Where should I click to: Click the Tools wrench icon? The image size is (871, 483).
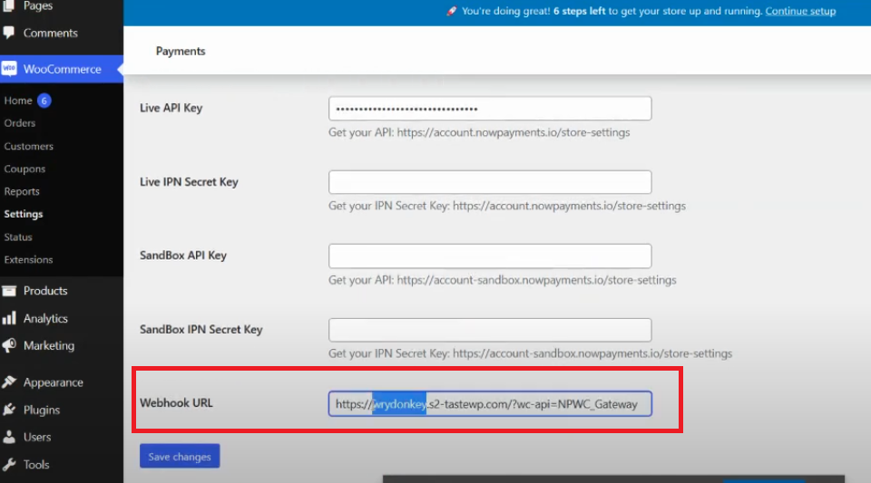coord(10,464)
